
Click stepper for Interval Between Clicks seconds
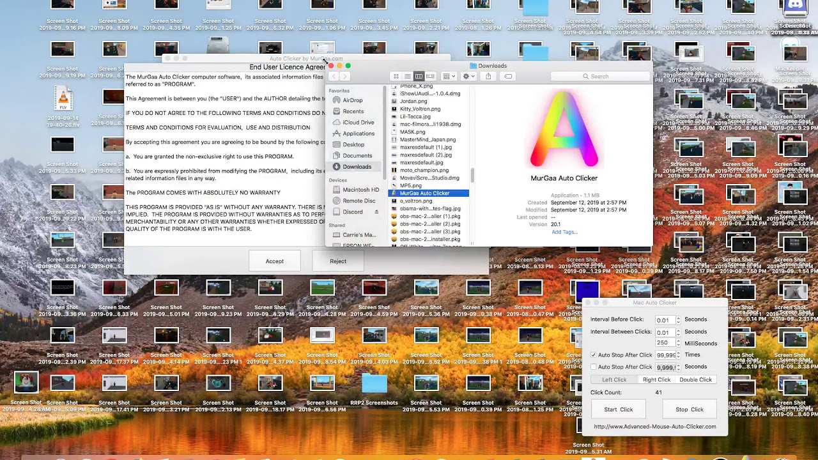tap(678, 332)
